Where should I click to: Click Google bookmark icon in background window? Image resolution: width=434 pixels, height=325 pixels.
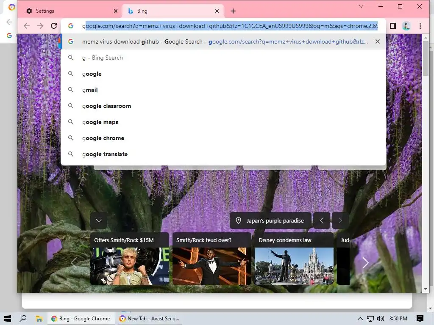pyautogui.click(x=9, y=36)
